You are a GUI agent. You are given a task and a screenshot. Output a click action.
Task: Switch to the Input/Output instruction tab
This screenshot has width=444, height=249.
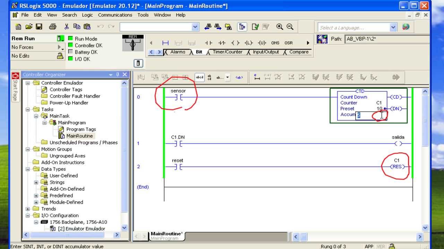point(266,52)
